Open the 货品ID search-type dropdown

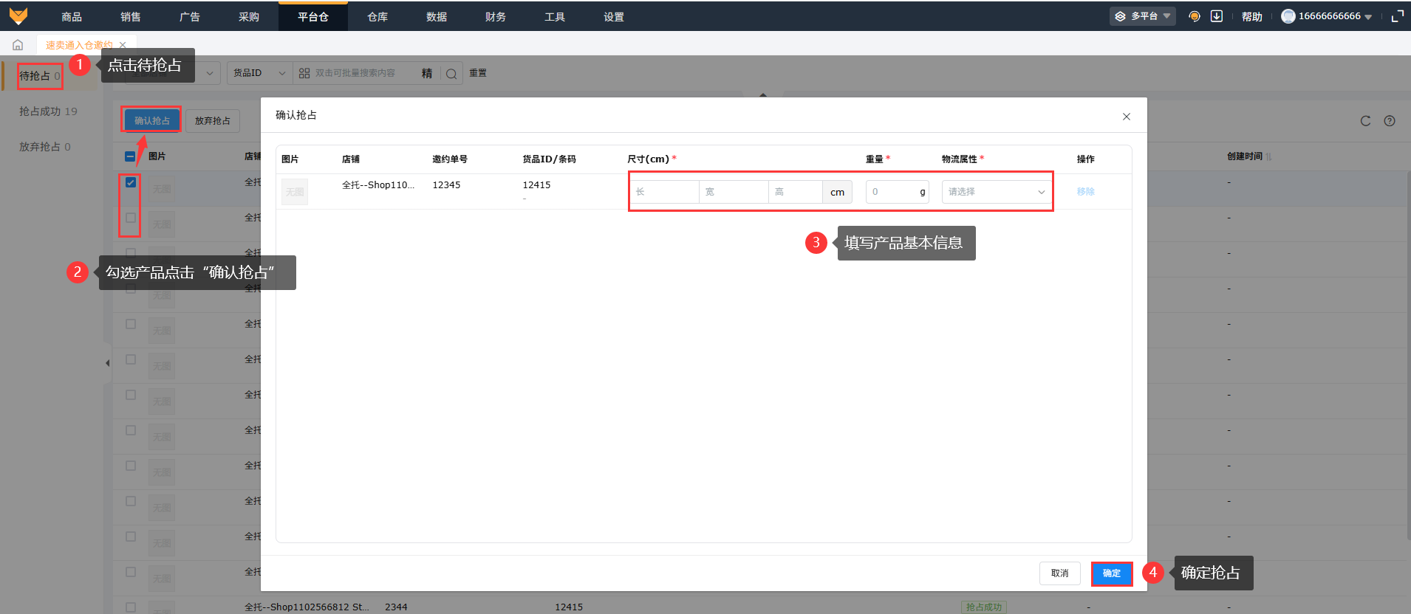click(259, 73)
